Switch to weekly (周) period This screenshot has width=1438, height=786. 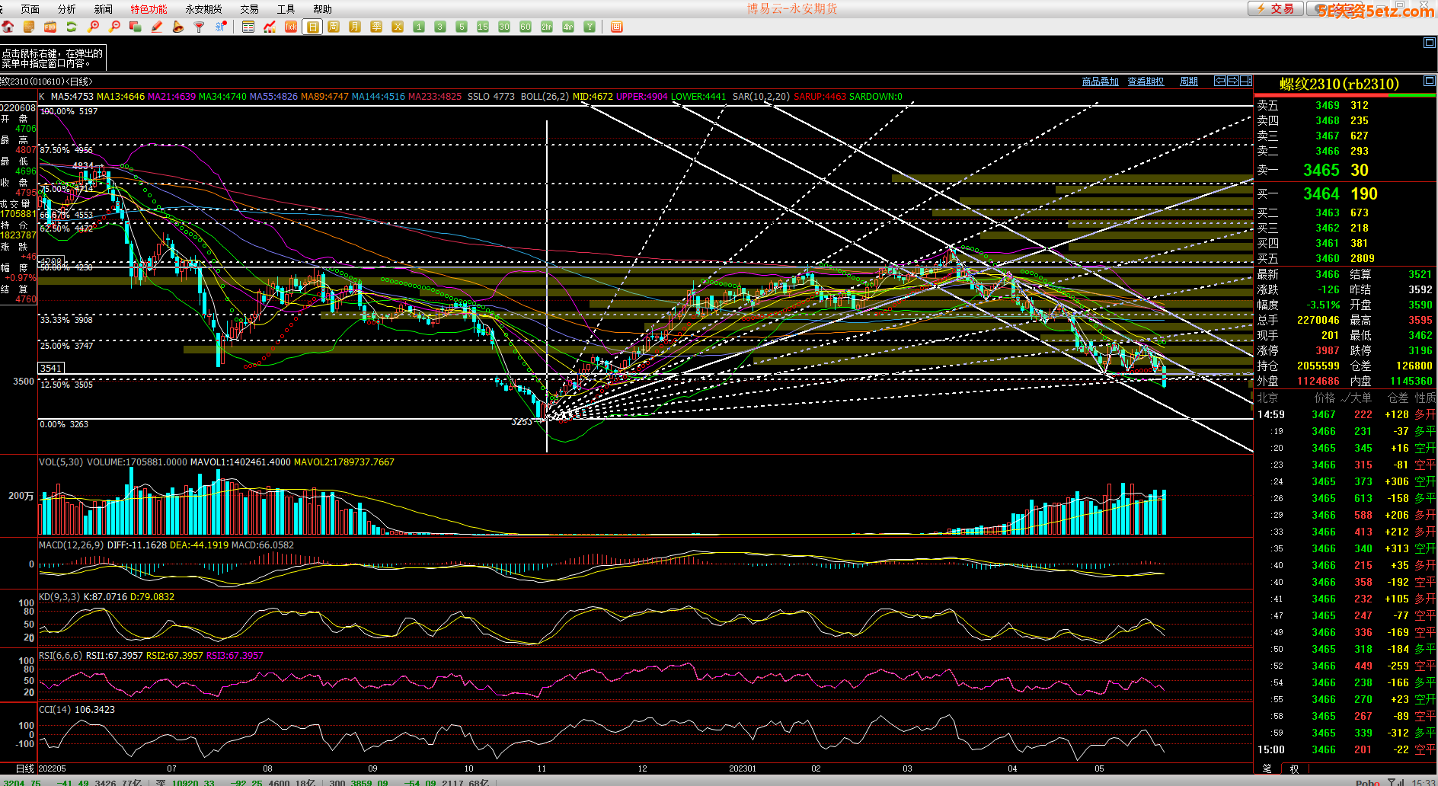click(x=334, y=27)
